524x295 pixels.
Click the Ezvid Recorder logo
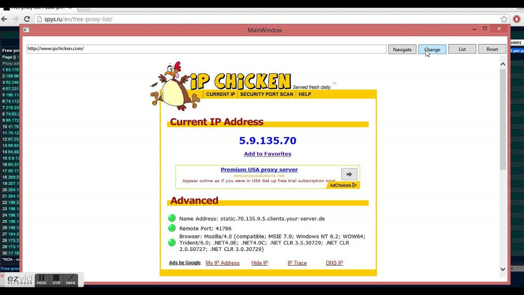20,280
